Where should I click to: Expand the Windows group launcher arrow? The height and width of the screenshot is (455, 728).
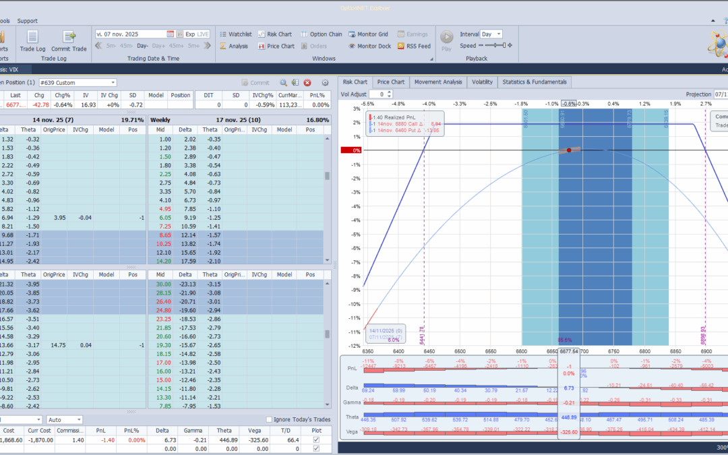(x=431, y=59)
